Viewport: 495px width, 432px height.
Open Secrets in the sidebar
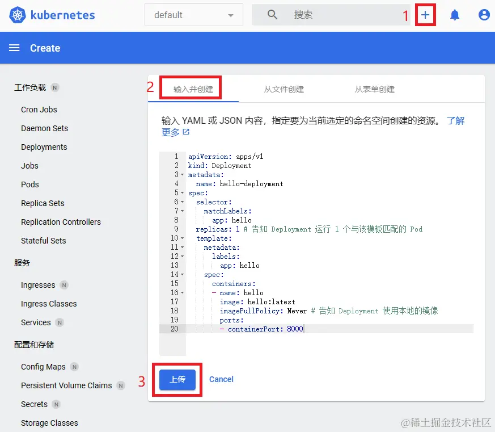(x=34, y=404)
